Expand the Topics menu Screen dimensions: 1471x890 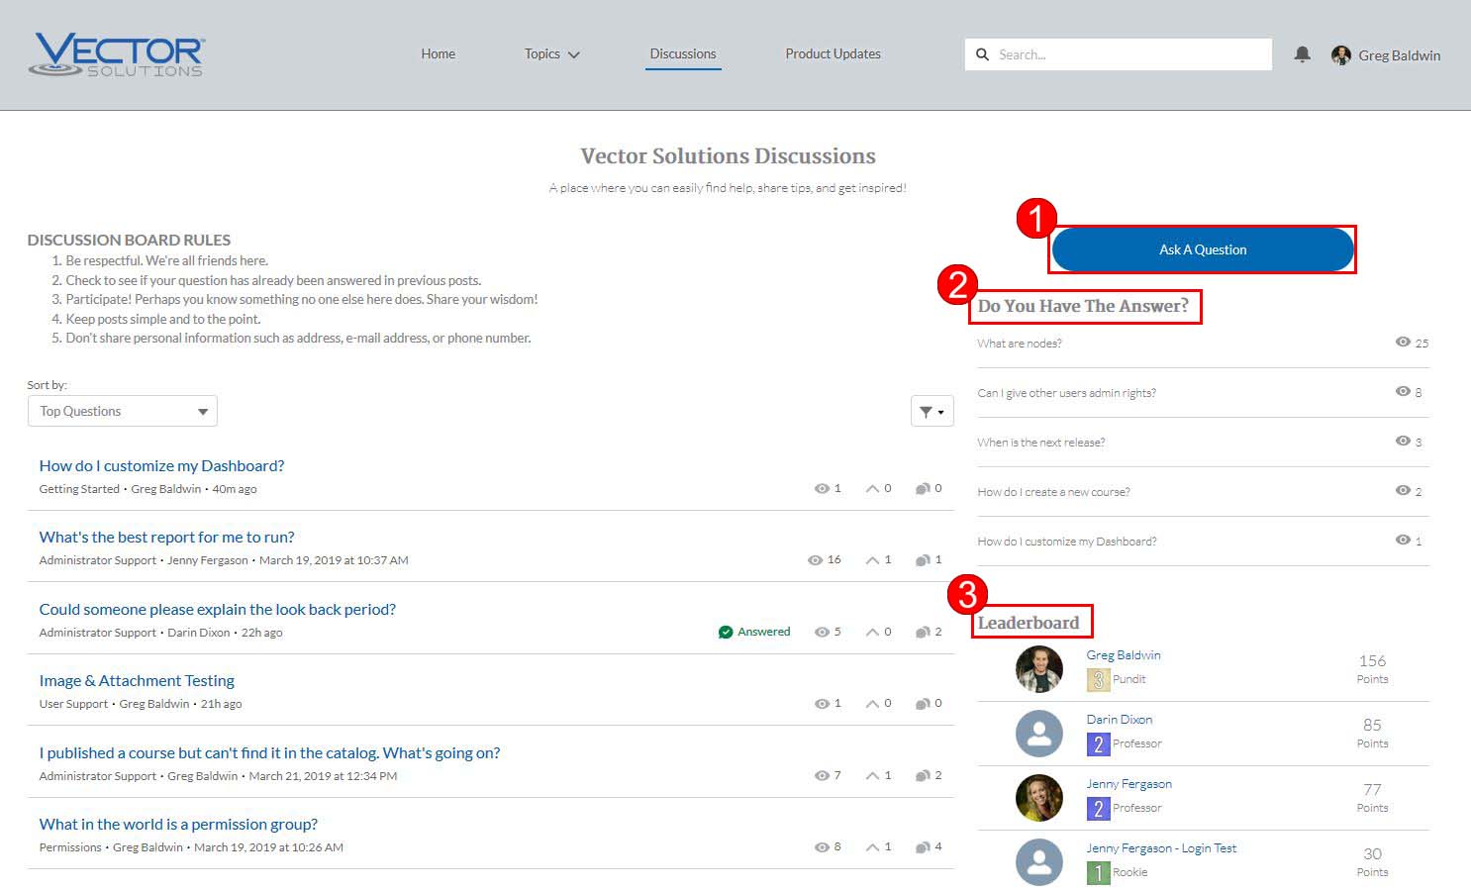pyautogui.click(x=551, y=54)
